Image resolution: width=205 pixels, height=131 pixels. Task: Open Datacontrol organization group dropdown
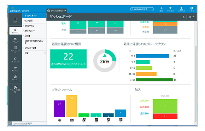point(57,11)
